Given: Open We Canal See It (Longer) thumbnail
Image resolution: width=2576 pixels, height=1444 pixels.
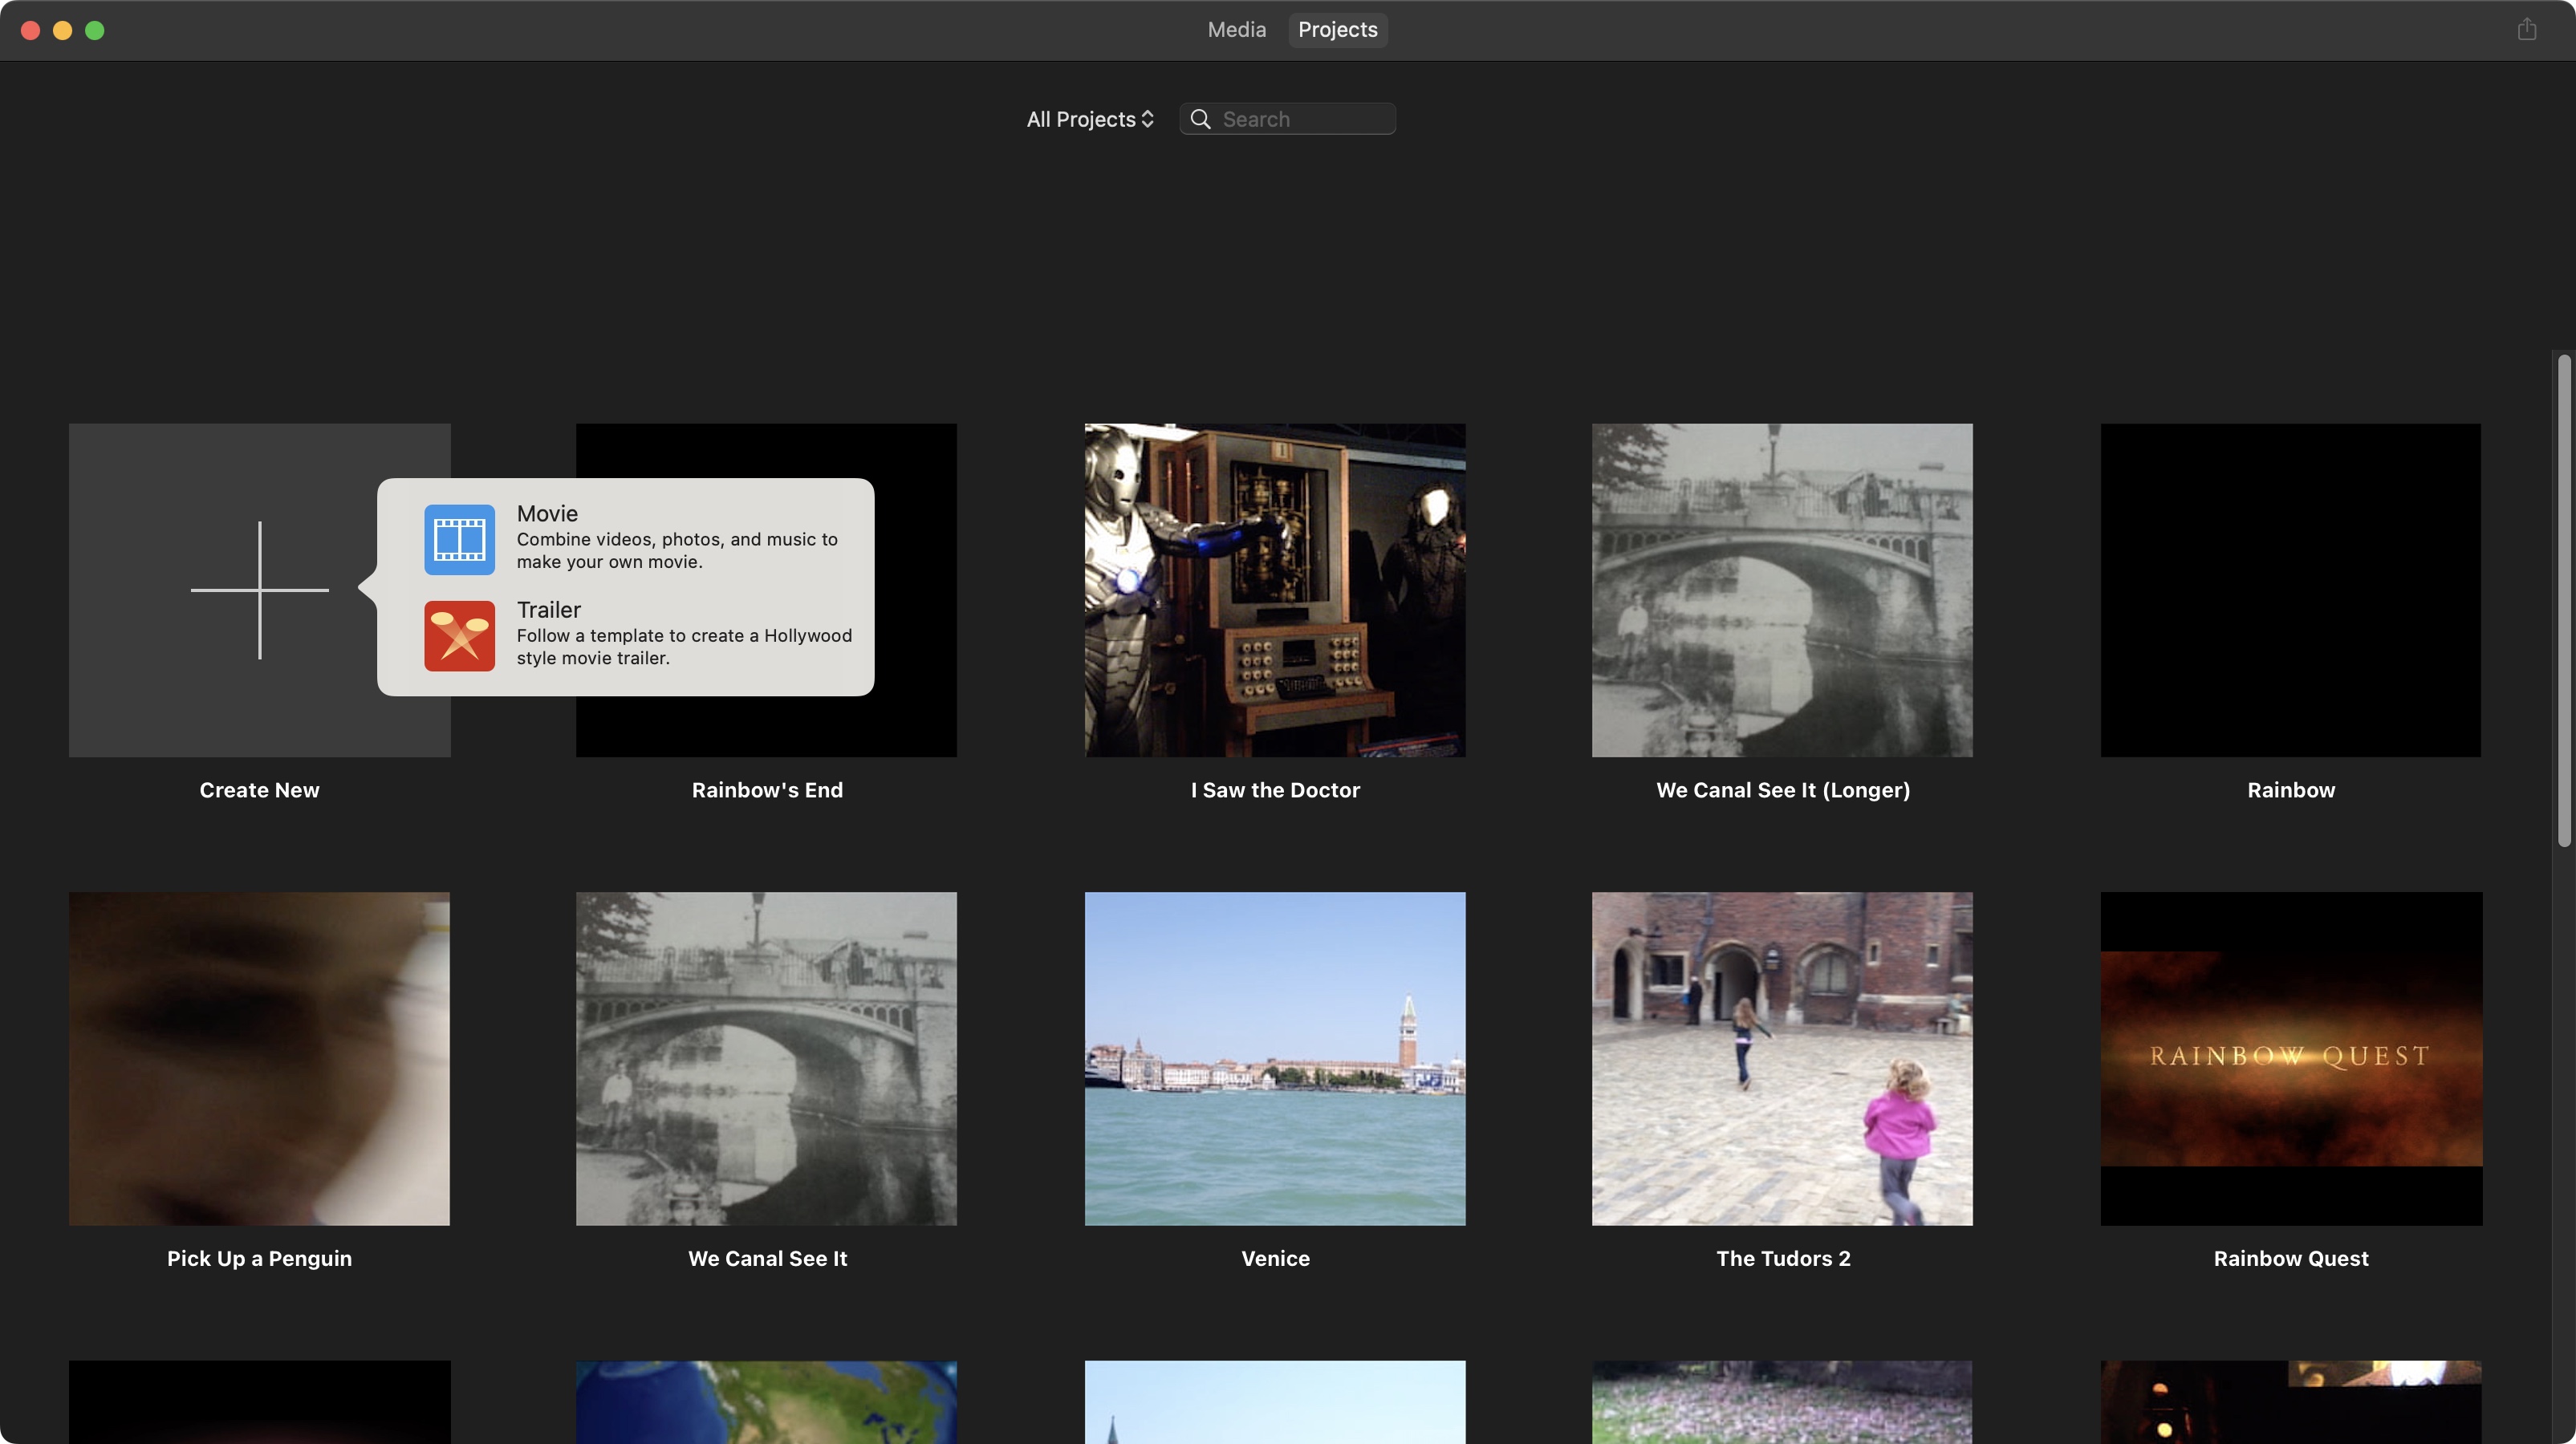Looking at the screenshot, I should click(1782, 589).
